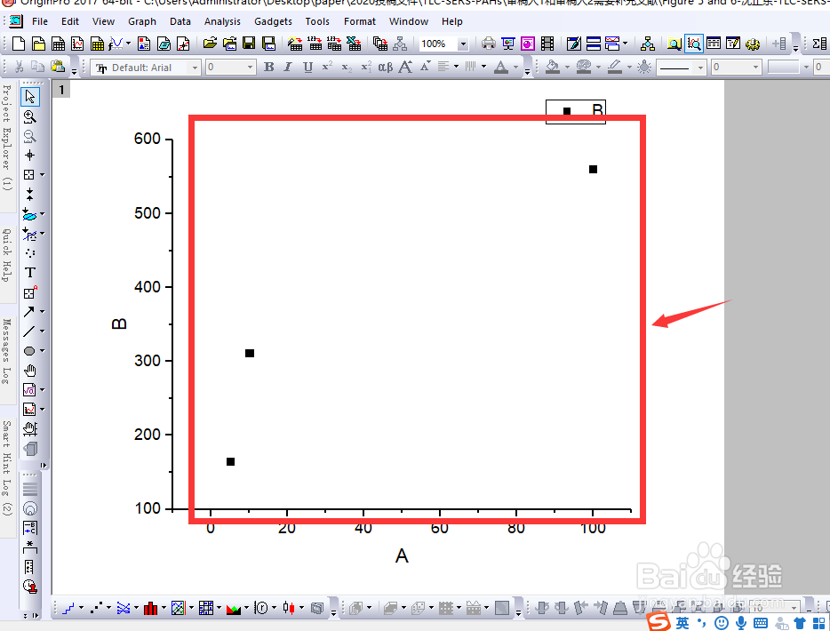830x631 pixels.
Task: Save the current project
Action: pyautogui.click(x=249, y=44)
